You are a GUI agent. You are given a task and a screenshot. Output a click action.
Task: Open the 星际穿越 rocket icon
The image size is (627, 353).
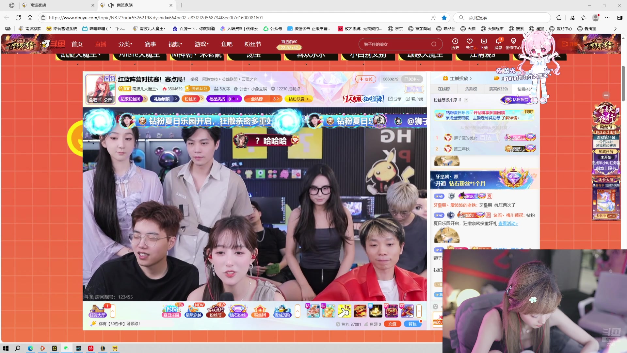[x=193, y=311]
